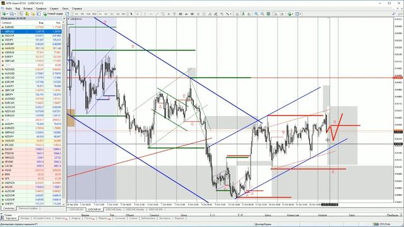This screenshot has height=227, width=404.
Task: Click the tile windows icon
Action: tap(268, 14)
